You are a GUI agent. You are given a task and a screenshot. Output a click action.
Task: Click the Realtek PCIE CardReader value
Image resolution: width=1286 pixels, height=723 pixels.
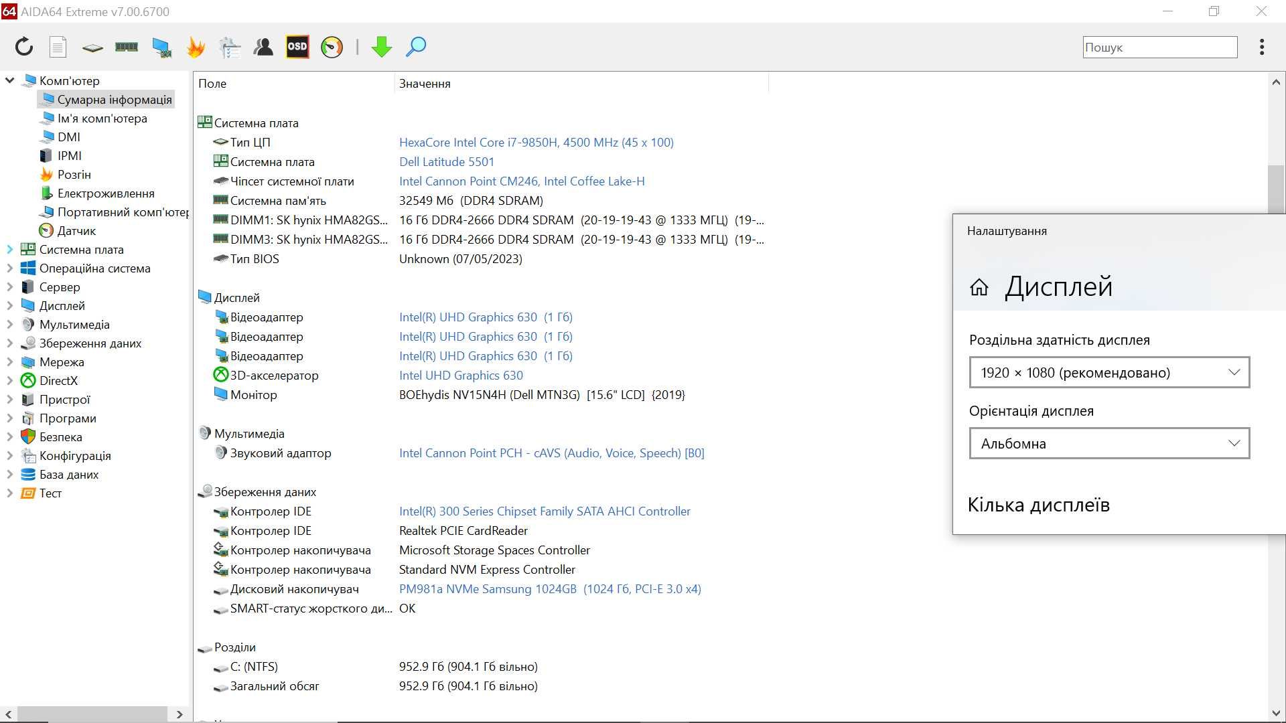[463, 531]
